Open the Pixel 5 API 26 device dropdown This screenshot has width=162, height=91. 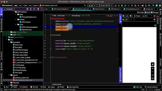pyautogui.click(x=105, y=6)
